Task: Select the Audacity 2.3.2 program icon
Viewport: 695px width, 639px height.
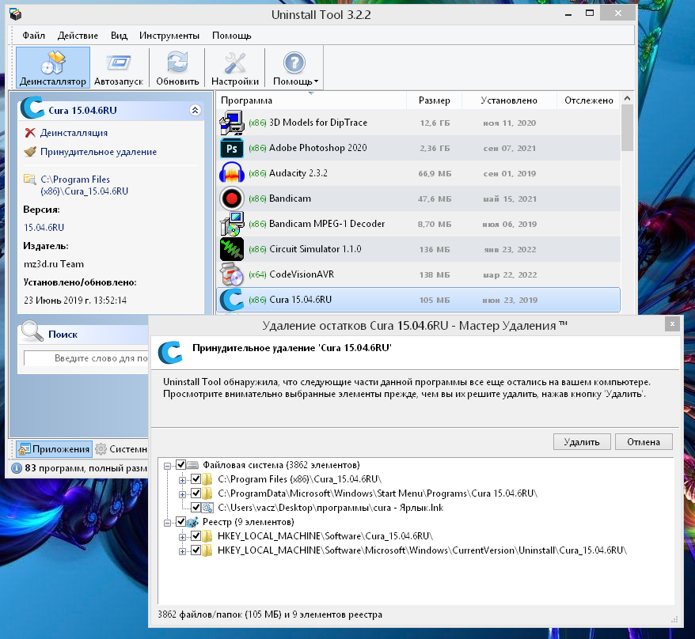Action: 231,173
